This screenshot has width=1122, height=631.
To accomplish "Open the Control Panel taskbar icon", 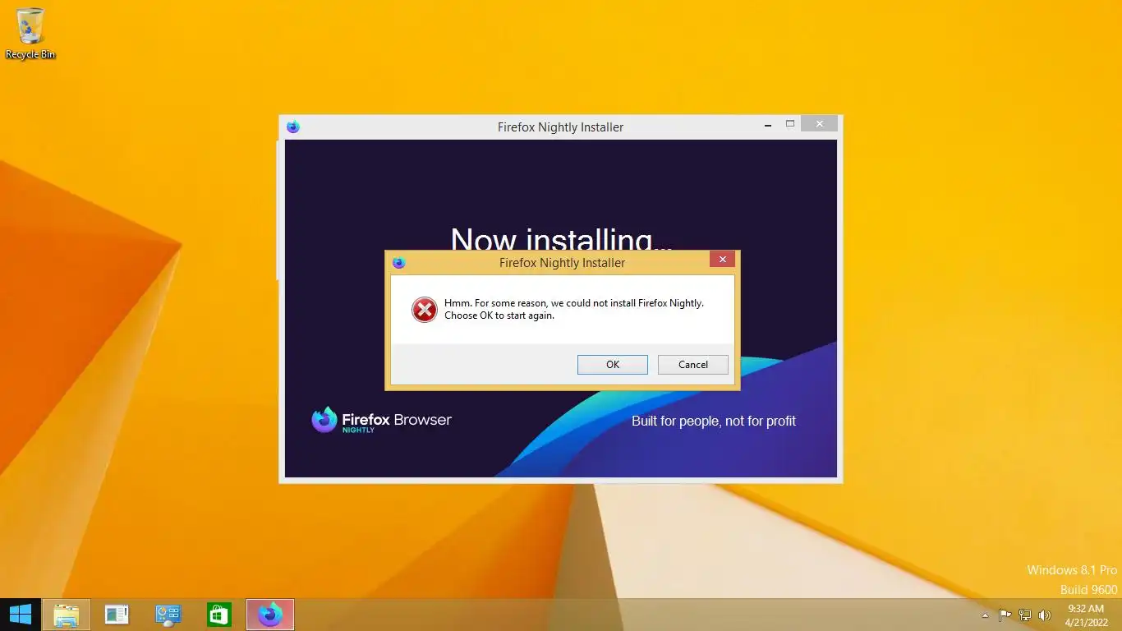I will point(168,615).
